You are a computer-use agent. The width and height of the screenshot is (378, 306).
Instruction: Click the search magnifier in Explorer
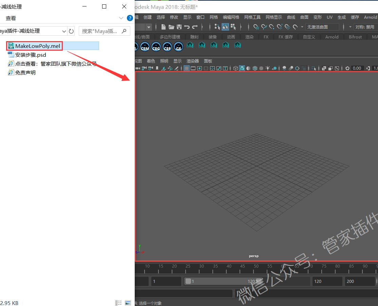click(124, 31)
